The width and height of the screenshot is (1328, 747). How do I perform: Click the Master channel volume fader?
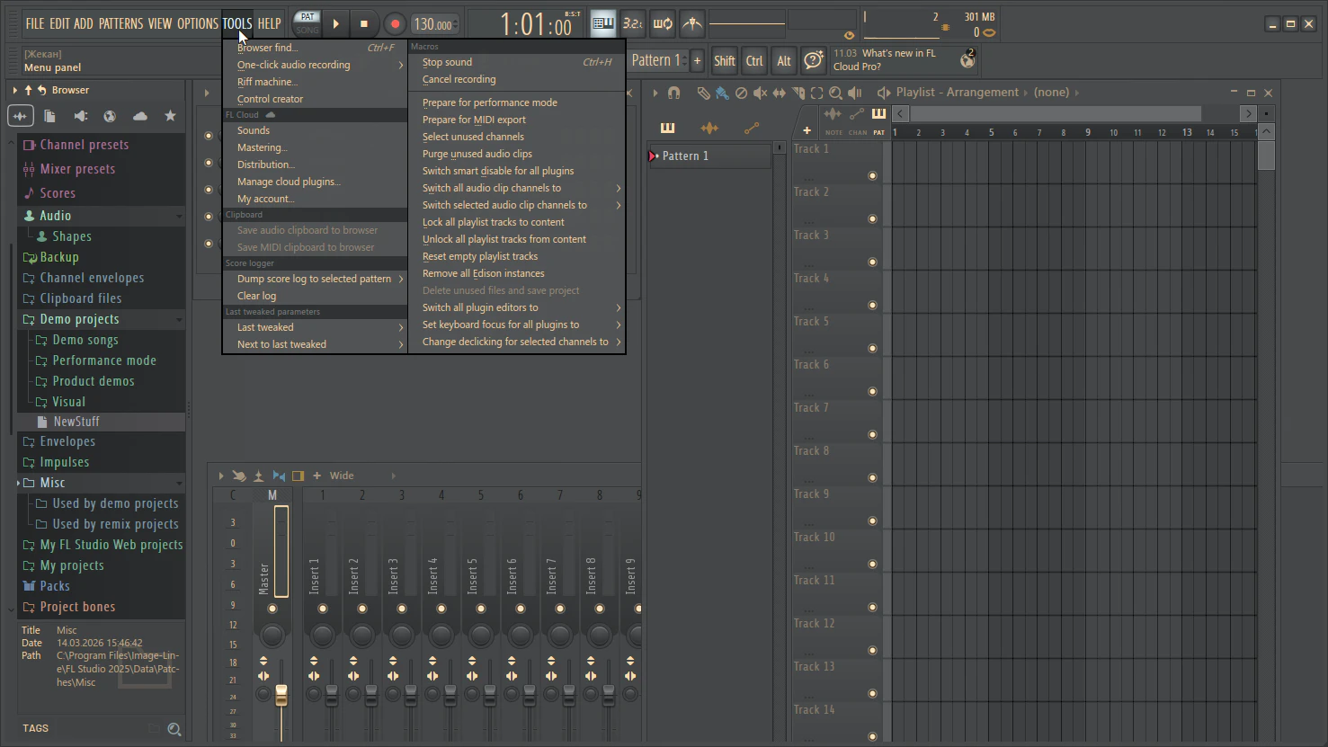[281, 695]
